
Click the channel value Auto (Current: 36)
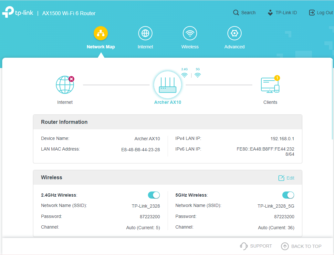(x=276, y=228)
